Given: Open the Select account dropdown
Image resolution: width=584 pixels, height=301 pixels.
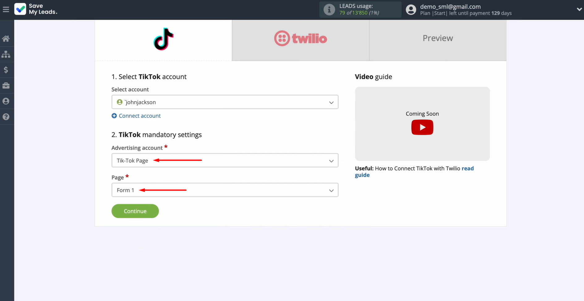Looking at the screenshot, I should click(225, 102).
